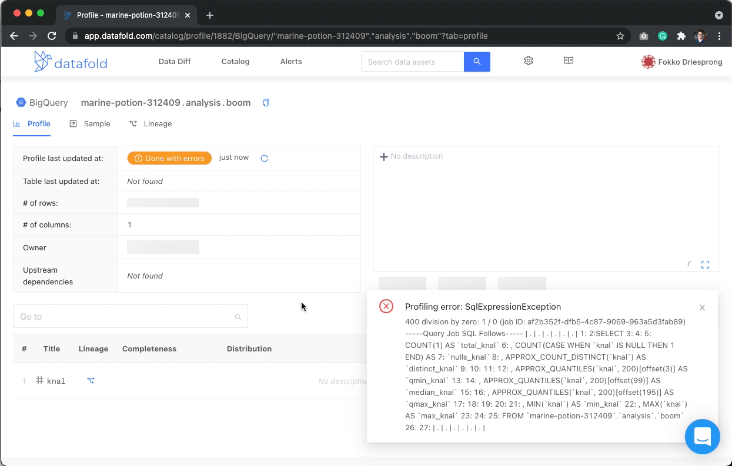This screenshot has width=732, height=466.
Task: Open the Extensions puzzle icon
Action: 681,36
